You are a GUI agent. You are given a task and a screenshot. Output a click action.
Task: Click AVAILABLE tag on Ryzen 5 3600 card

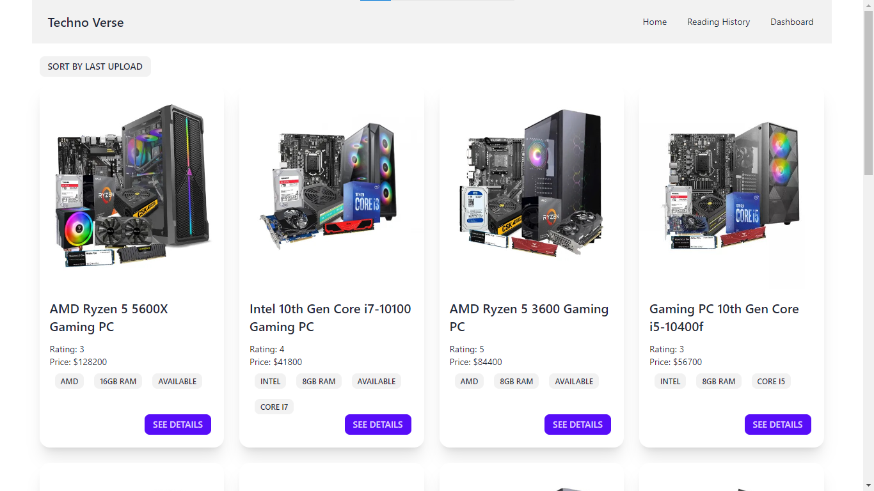click(573, 382)
